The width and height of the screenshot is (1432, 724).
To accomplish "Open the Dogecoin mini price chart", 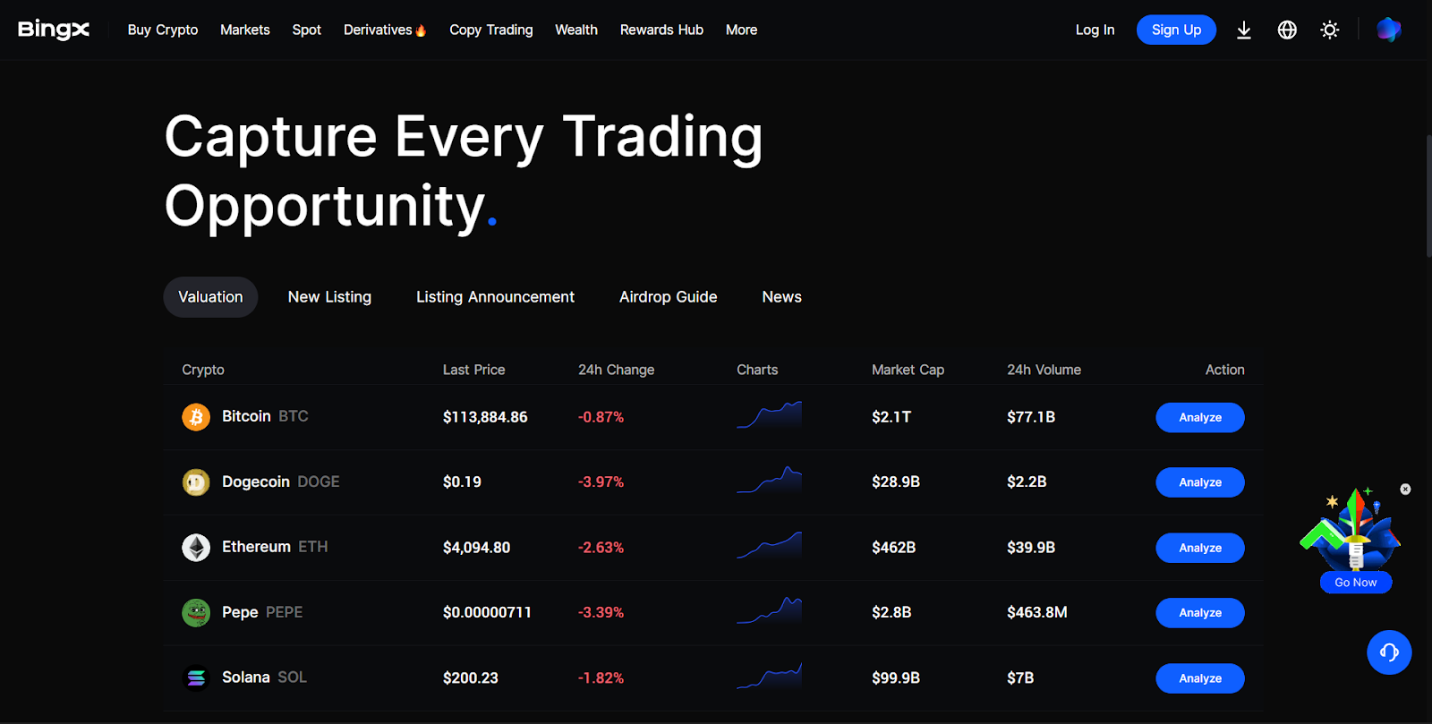I will click(x=769, y=481).
